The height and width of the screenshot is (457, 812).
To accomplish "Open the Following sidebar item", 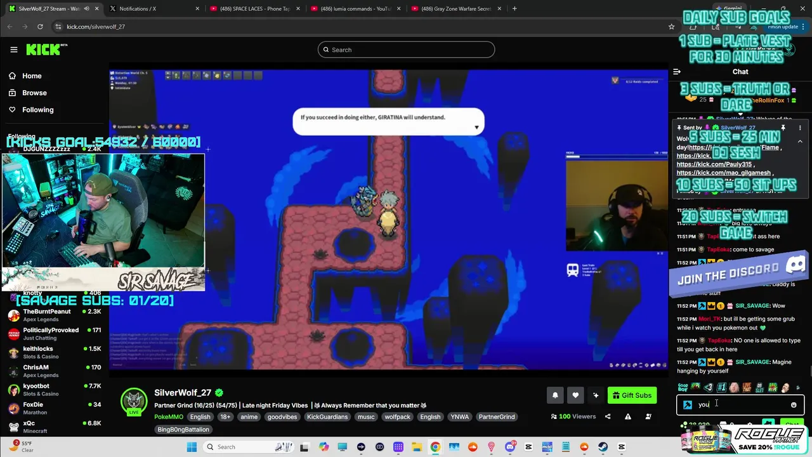I will (x=38, y=110).
